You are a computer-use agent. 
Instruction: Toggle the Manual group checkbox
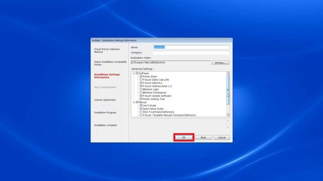137,102
